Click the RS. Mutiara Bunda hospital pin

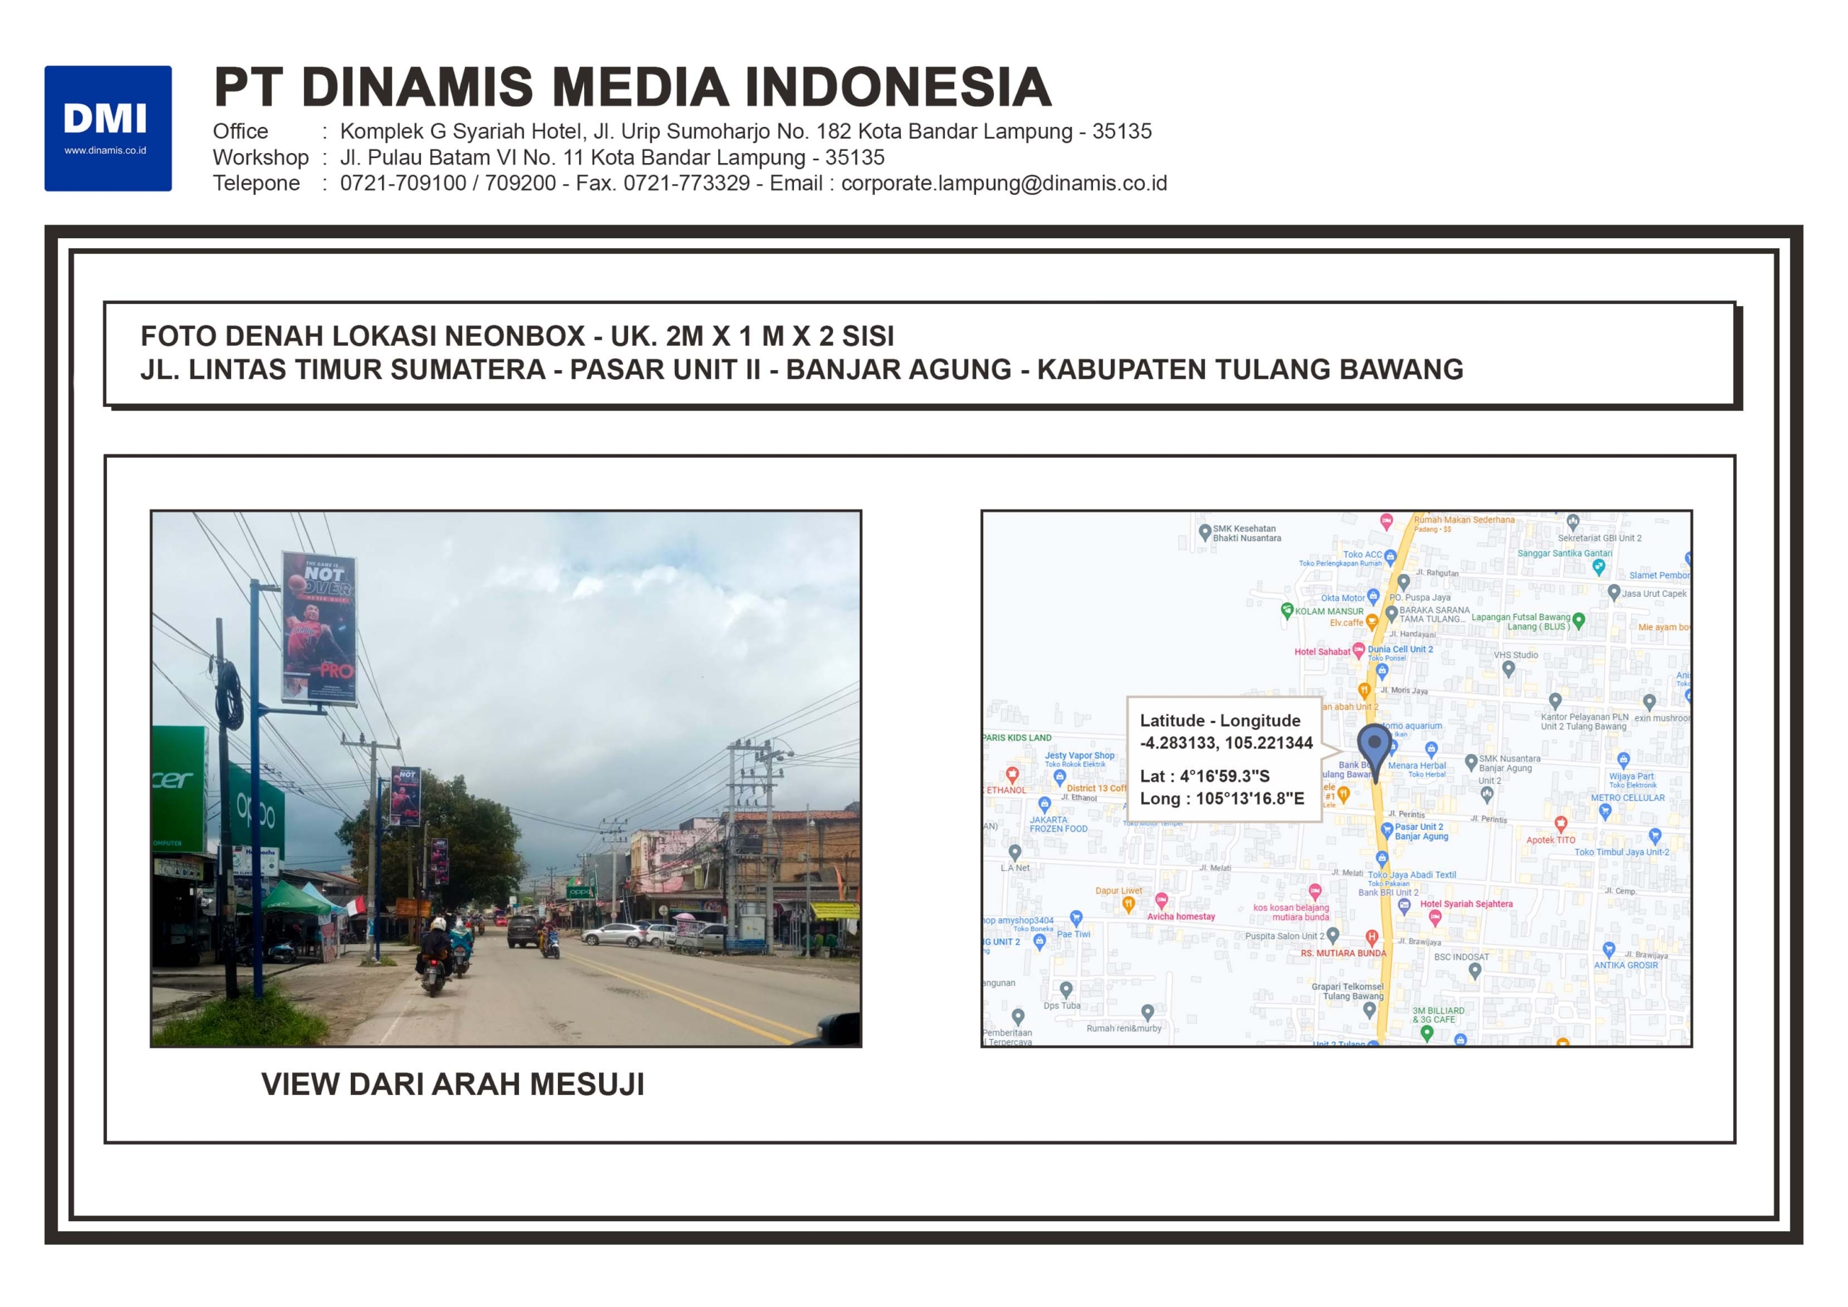pyautogui.click(x=1372, y=937)
